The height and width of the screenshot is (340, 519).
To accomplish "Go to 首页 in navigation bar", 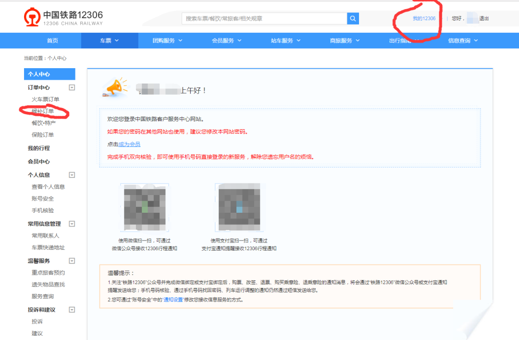I will coord(52,41).
